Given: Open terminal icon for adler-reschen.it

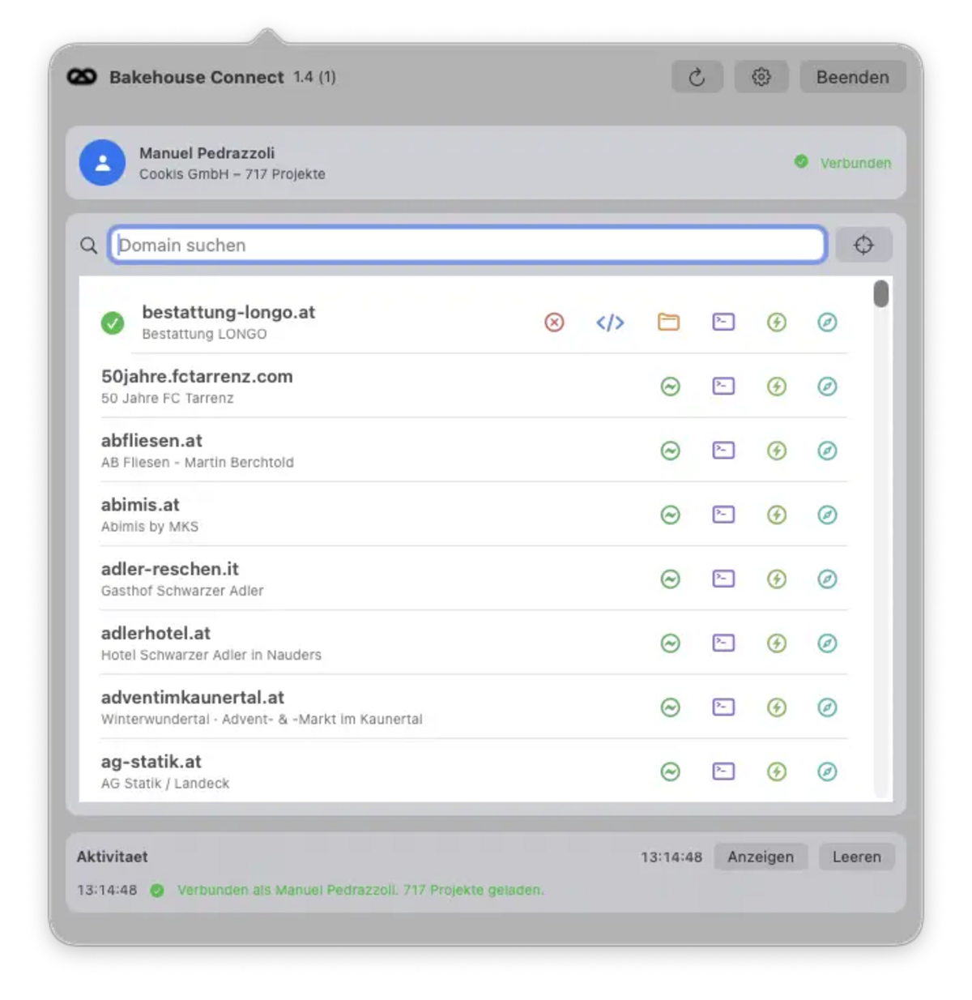Looking at the screenshot, I should (x=723, y=579).
